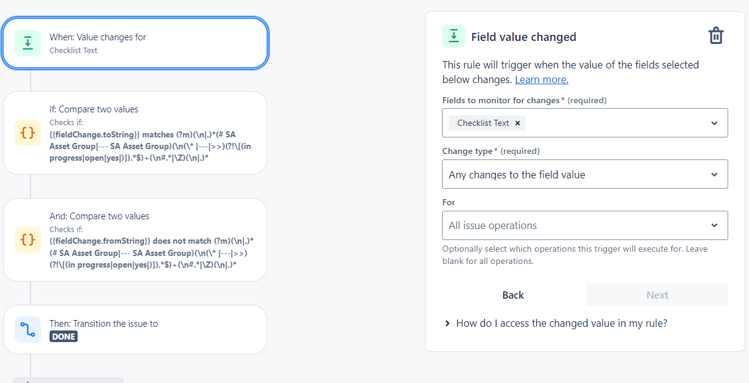Open the Fields to monitor dropdown arrow
749x383 pixels.
(x=714, y=123)
